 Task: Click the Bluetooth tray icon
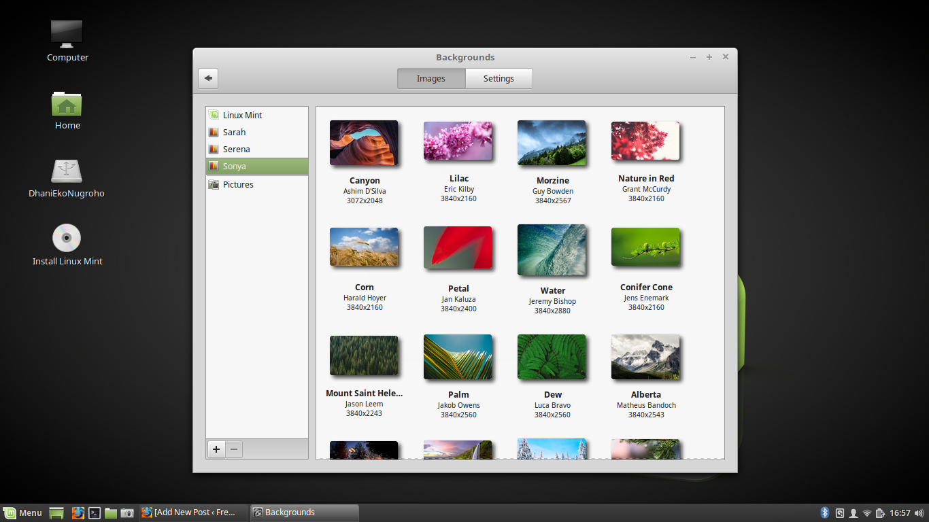(x=825, y=512)
